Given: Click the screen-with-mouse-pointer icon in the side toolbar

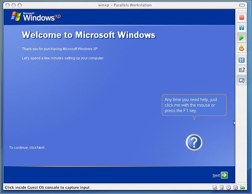Looking at the screenshot, I should [241, 80].
